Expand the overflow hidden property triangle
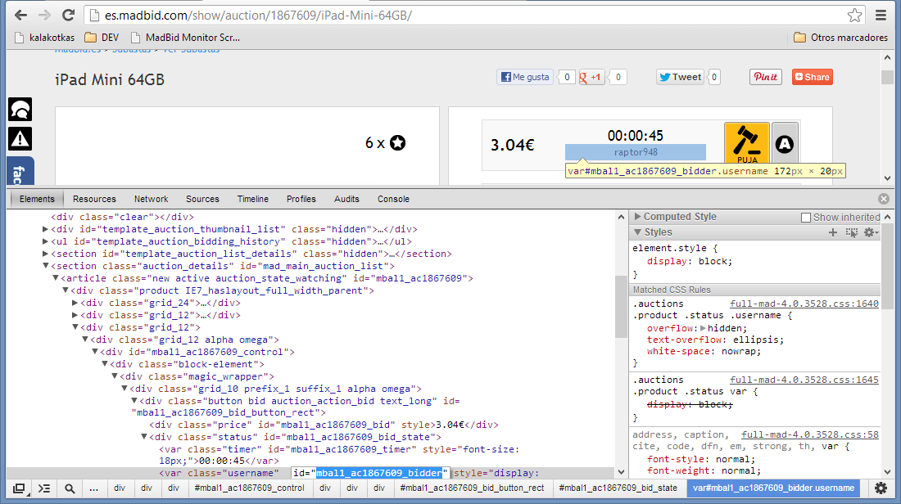901x504 pixels. (703, 328)
